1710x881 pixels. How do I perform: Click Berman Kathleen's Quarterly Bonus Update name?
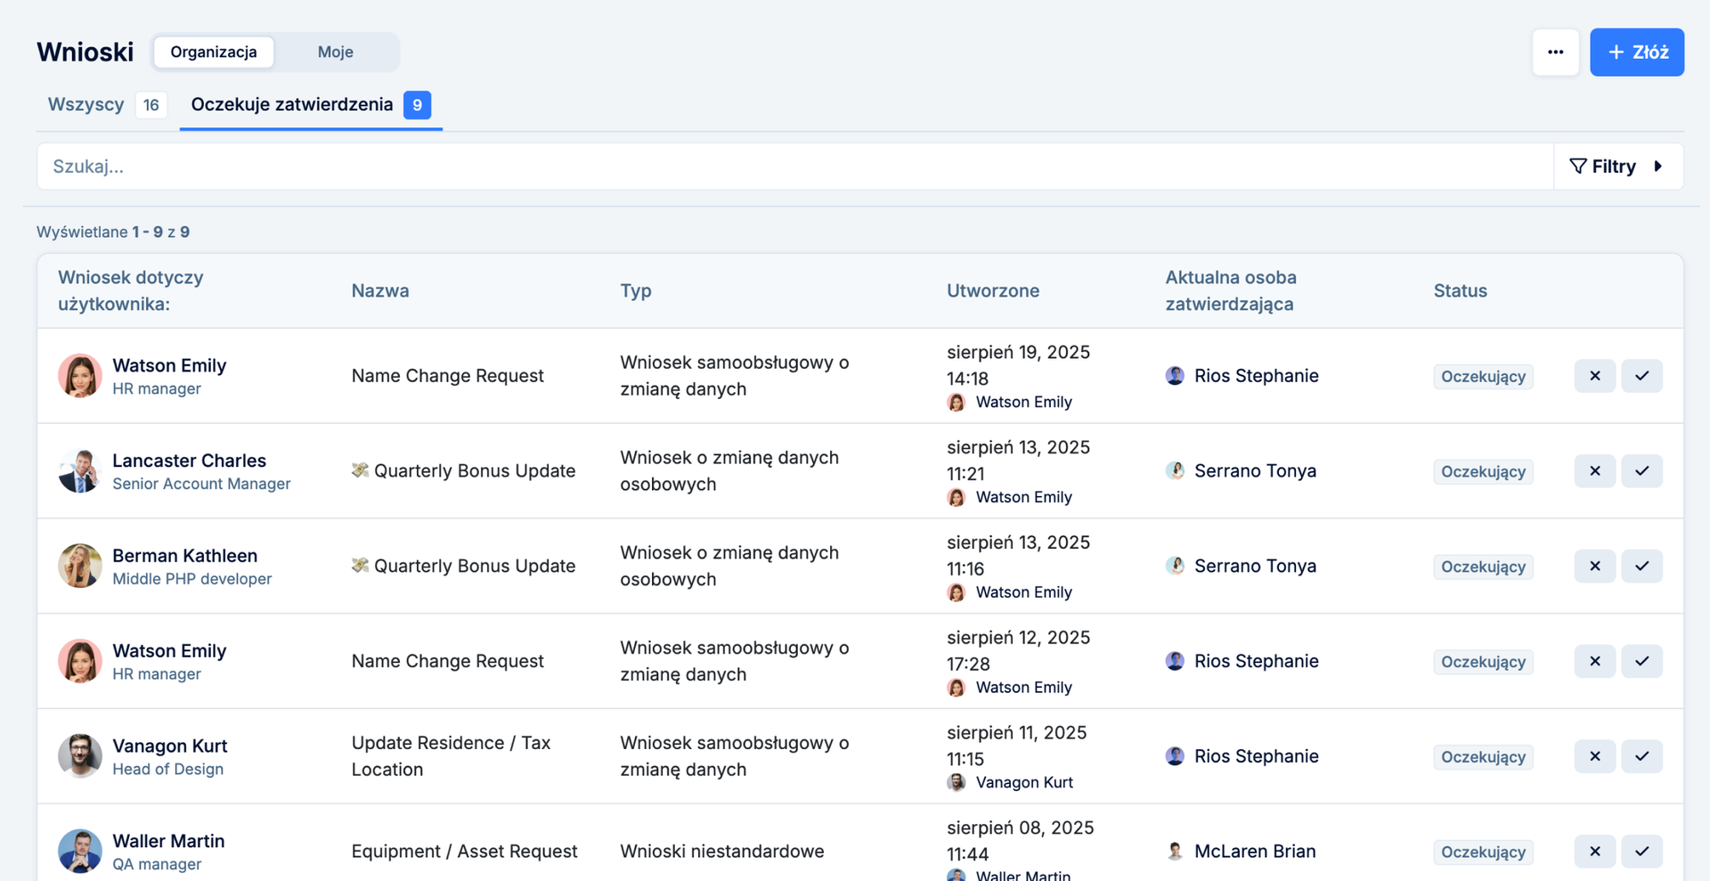[463, 566]
